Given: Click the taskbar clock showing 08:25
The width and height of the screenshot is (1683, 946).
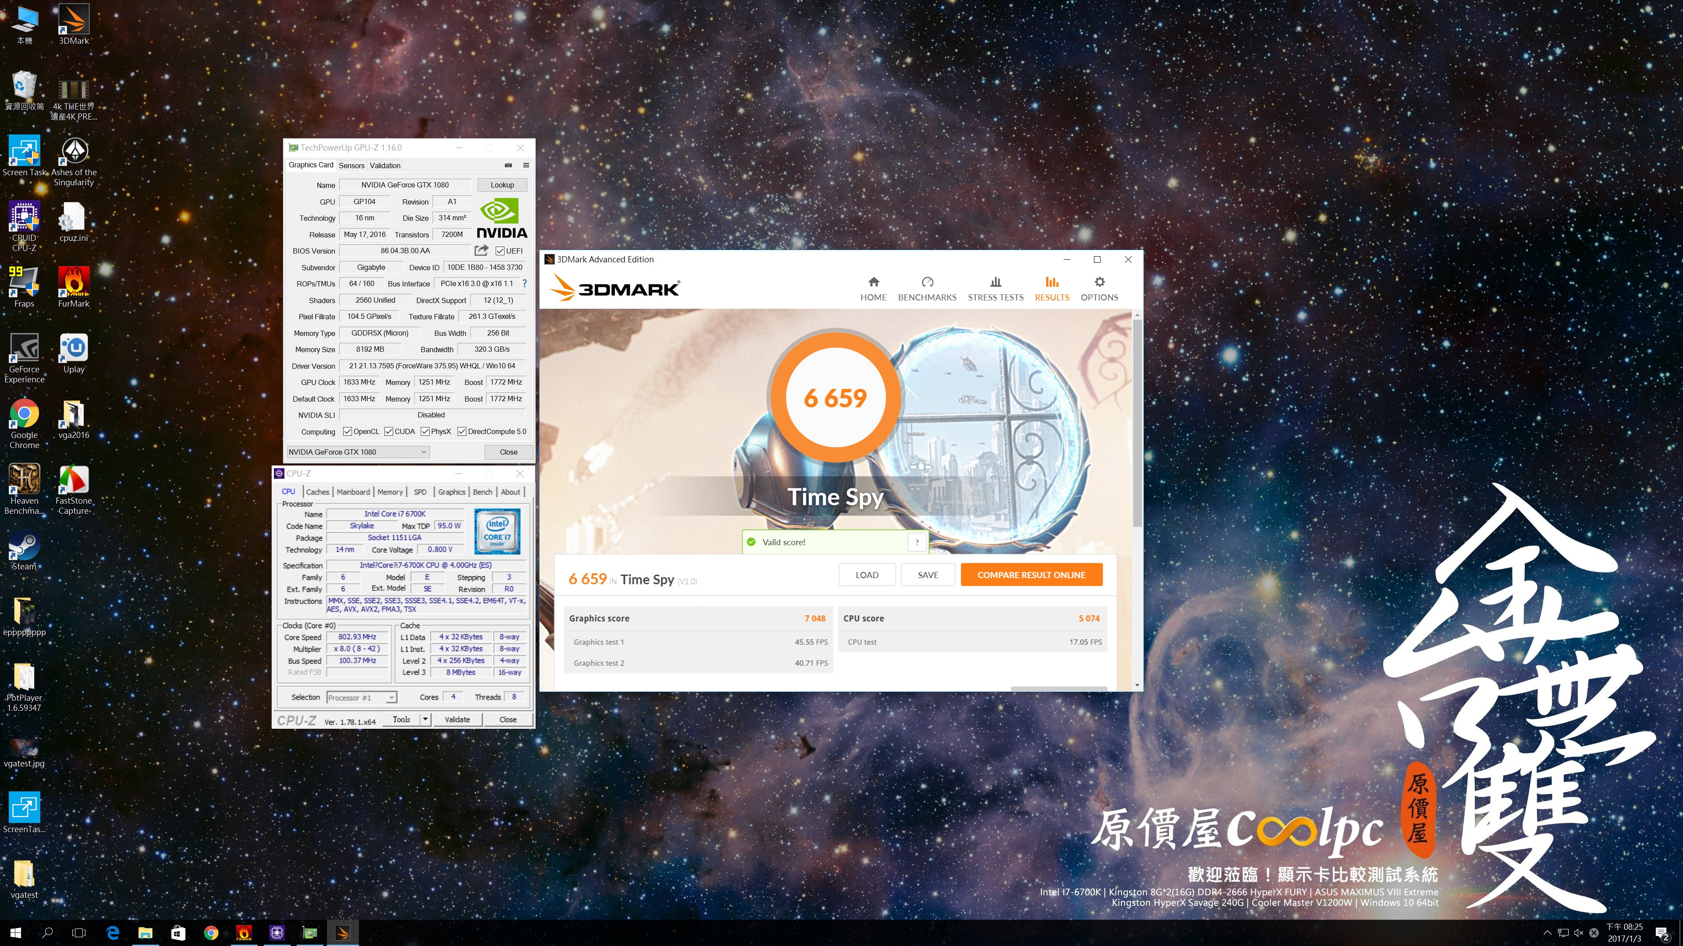Looking at the screenshot, I should pyautogui.click(x=1624, y=933).
